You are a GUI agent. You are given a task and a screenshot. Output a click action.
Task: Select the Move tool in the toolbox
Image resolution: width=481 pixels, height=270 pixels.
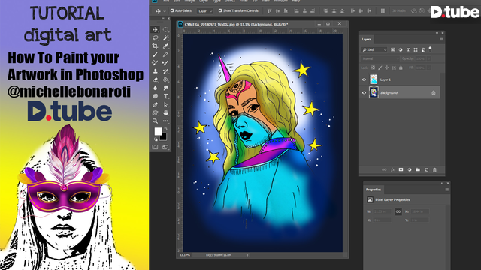[156, 30]
